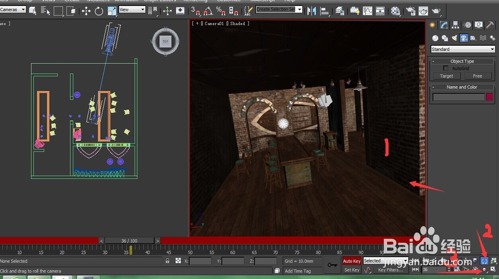Click the large Set Keys key icon
Viewport: 499px width, 279px height.
332,265
